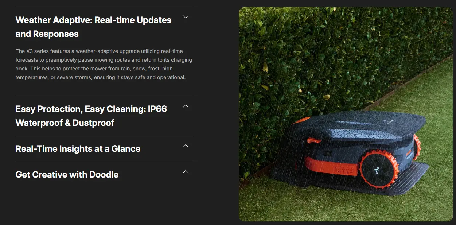Expand the Get Creative with Doodle chevron
The height and width of the screenshot is (225, 456).
point(186,172)
